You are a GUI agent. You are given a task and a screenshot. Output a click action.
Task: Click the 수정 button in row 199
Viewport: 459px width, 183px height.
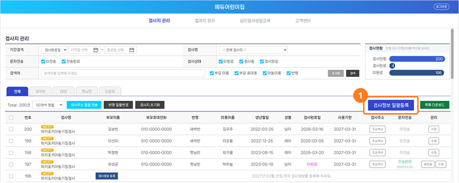[433, 141]
